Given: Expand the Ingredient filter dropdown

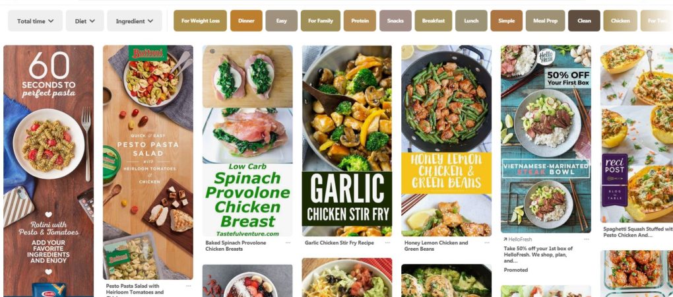Looking at the screenshot, I should pos(135,20).
